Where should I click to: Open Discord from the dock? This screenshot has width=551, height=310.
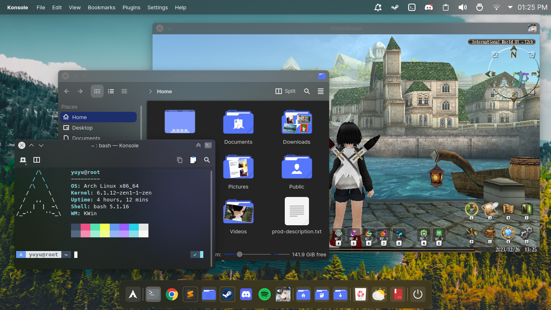(246, 294)
